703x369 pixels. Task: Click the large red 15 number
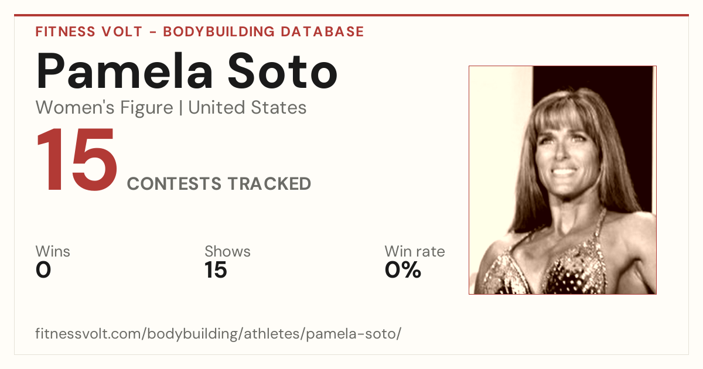pyautogui.click(x=76, y=159)
